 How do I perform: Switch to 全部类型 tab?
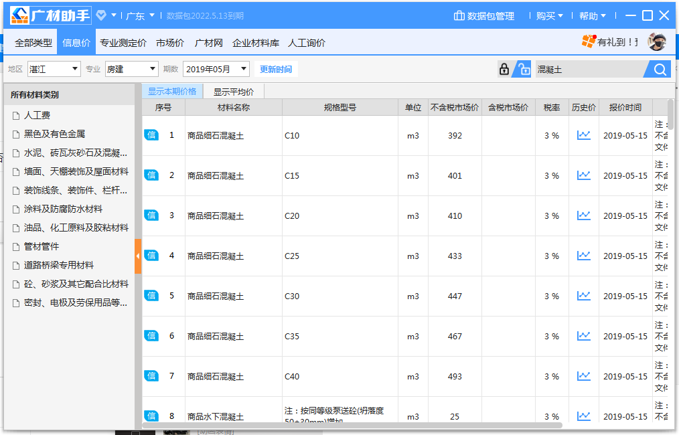point(33,43)
